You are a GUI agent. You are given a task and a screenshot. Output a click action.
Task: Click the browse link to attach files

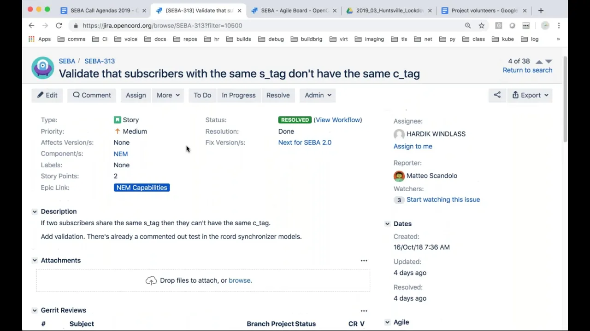click(x=240, y=280)
